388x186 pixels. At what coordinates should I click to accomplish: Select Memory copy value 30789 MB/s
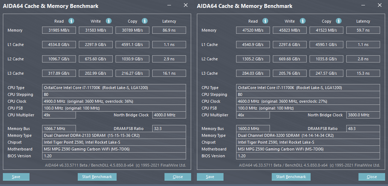pyautogui.click(x=132, y=30)
